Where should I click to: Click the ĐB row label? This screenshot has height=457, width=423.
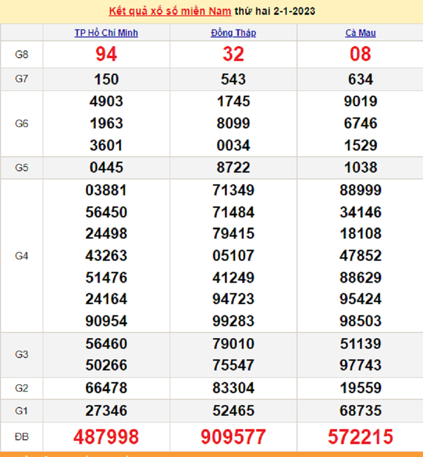tap(22, 437)
